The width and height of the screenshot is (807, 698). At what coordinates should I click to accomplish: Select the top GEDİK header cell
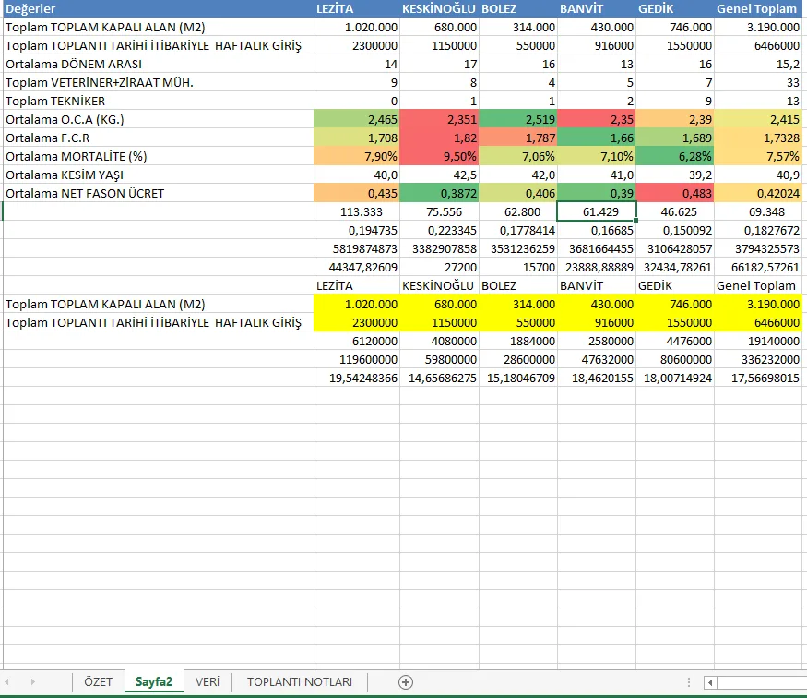click(x=675, y=8)
